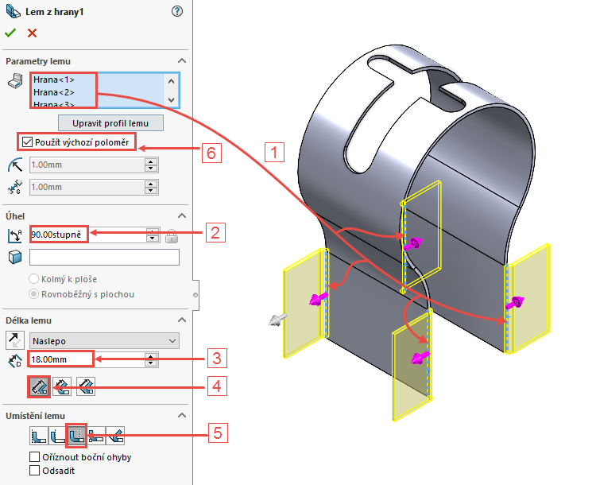This screenshot has width=596, height=485.
Task: Click the Upravit profil lemu button
Action: click(110, 123)
